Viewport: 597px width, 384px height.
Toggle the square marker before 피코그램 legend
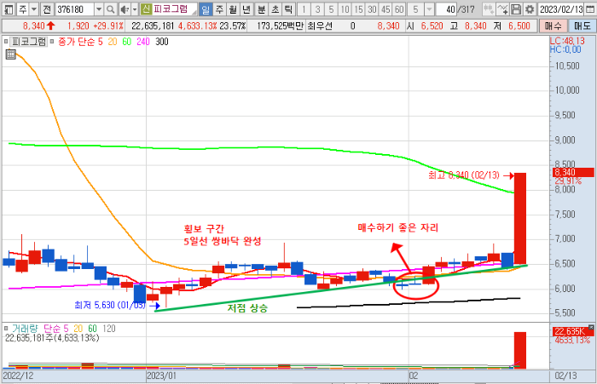click(6, 42)
